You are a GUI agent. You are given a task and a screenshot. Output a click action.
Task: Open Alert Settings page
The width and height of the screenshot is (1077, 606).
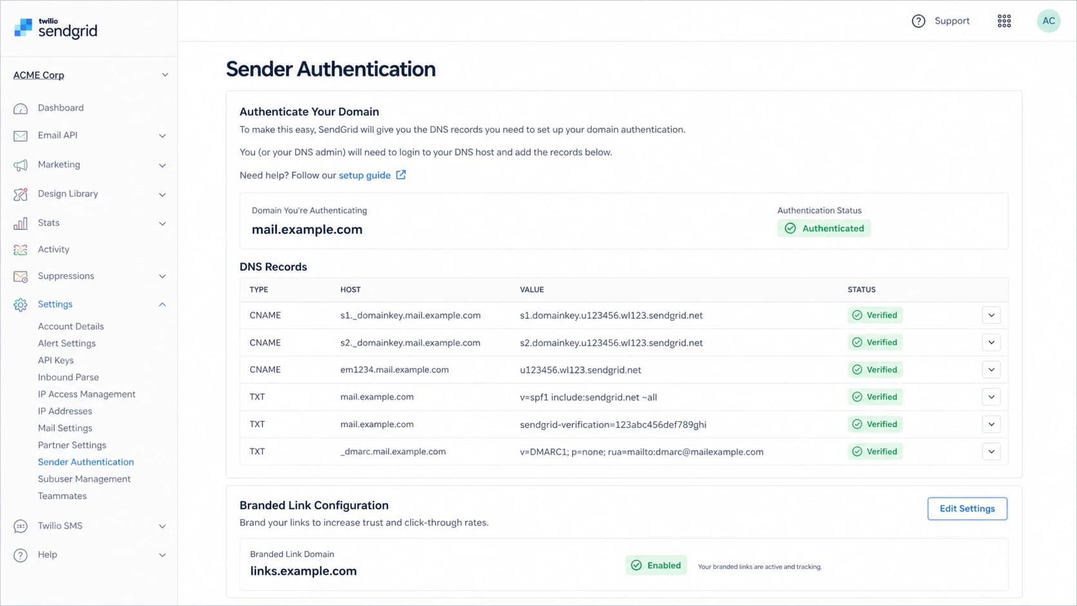point(67,343)
